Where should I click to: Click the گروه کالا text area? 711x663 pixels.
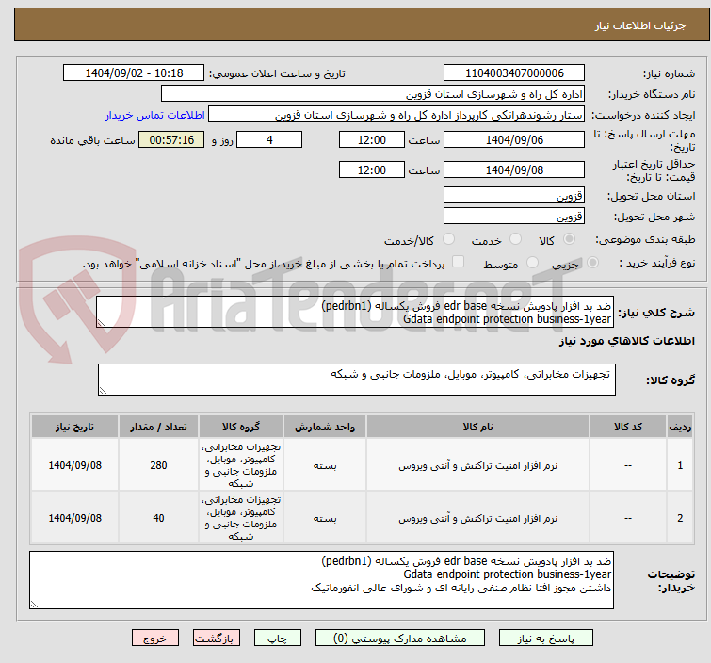click(x=356, y=380)
